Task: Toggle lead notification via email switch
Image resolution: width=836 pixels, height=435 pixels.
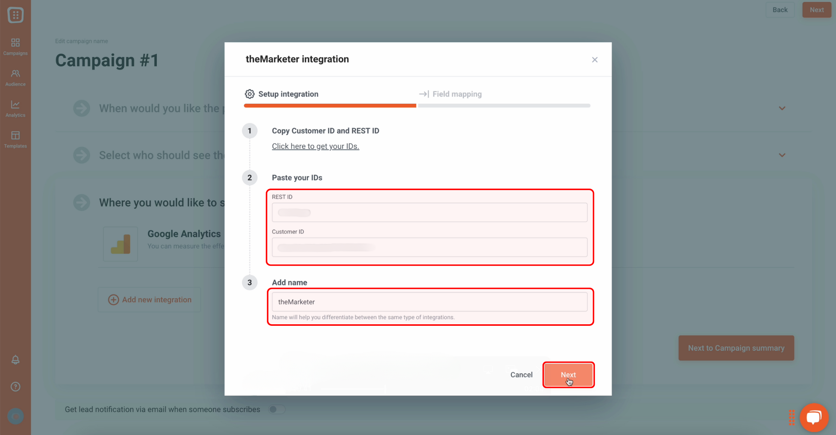Action: [x=277, y=409]
